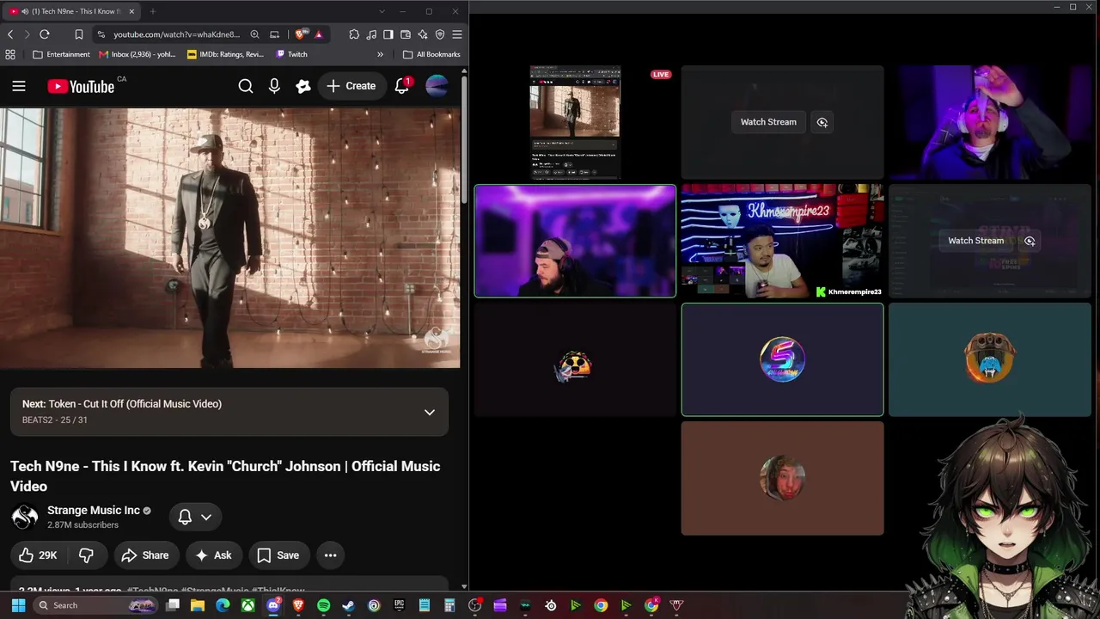
Task: Show hidden bookmarks with the chevron overflow
Action: click(380, 54)
